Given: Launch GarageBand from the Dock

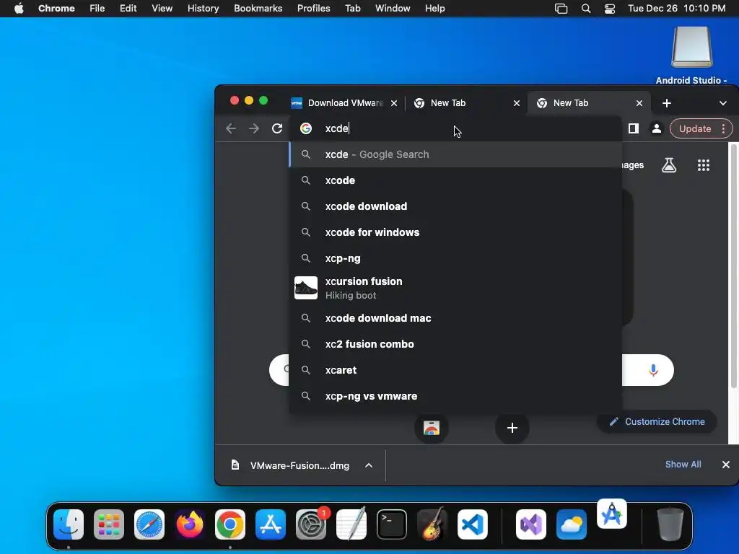Looking at the screenshot, I should pyautogui.click(x=432, y=524).
